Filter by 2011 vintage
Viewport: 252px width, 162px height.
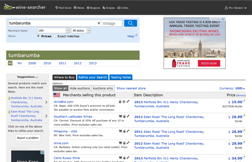click(62, 63)
